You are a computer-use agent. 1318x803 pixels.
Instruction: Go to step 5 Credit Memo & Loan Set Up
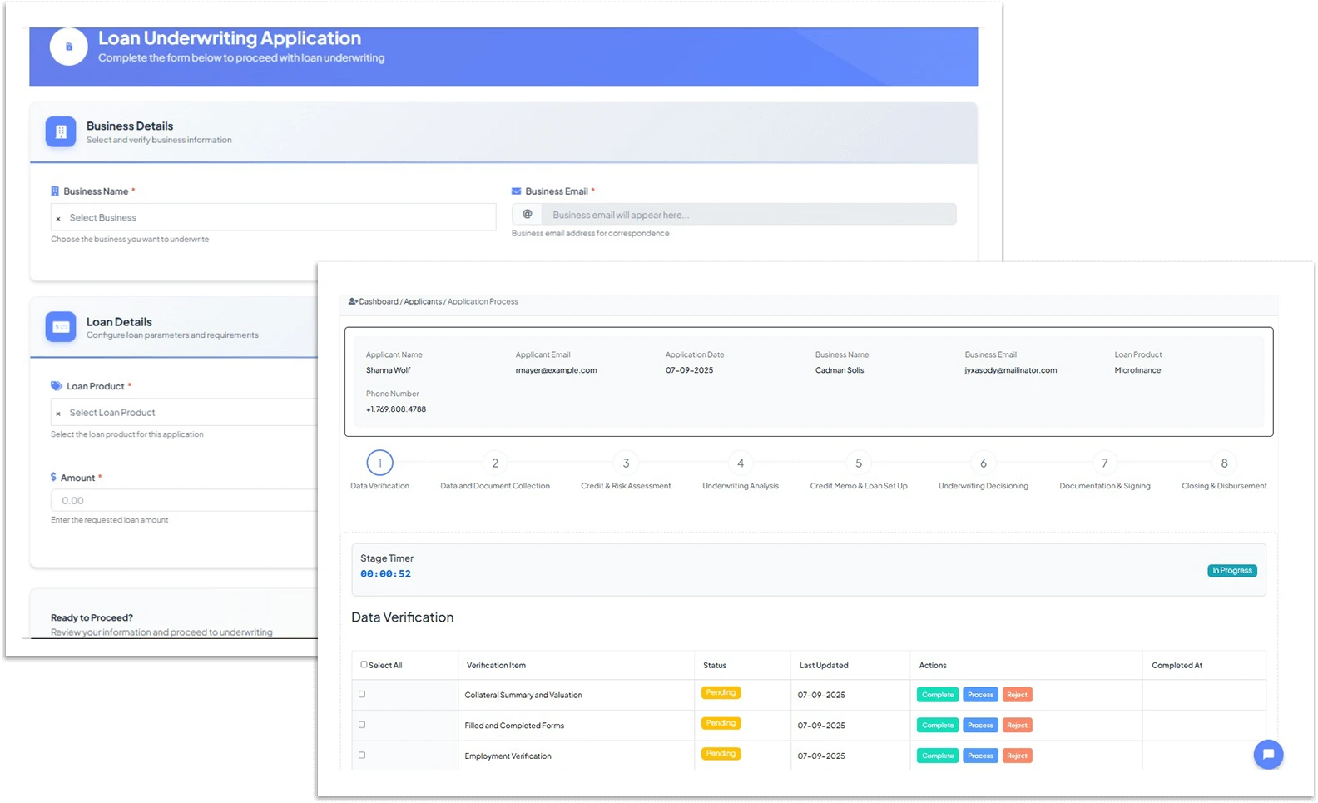tap(859, 463)
